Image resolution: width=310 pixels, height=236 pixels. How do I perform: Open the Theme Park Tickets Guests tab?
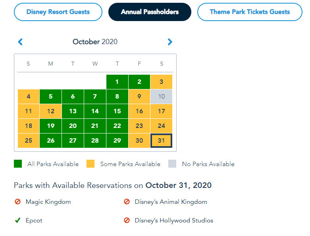[x=250, y=12]
